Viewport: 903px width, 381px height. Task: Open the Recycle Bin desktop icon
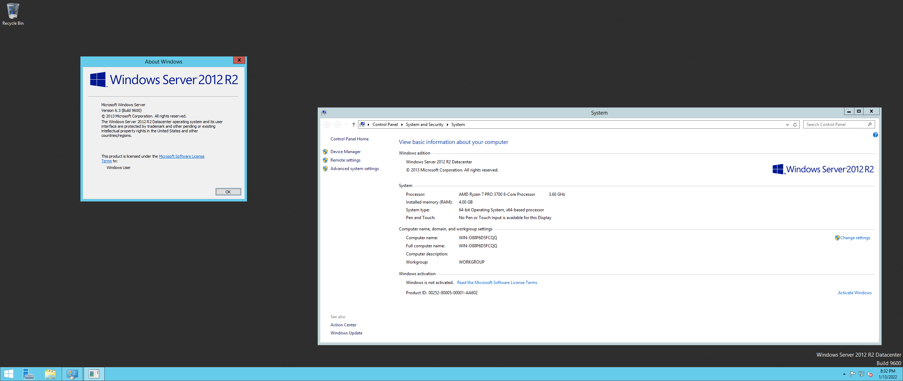tap(13, 14)
